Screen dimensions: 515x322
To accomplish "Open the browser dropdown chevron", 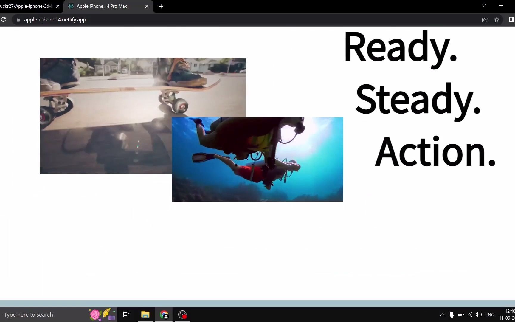I will tap(483, 5).
